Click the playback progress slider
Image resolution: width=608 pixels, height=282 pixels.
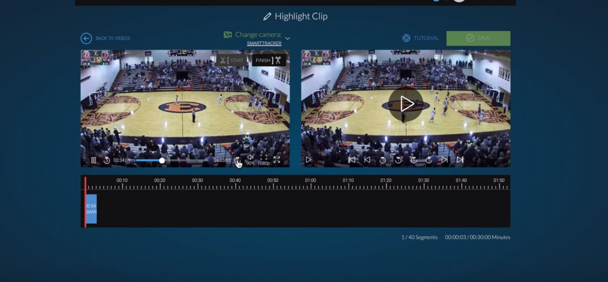tap(162, 160)
